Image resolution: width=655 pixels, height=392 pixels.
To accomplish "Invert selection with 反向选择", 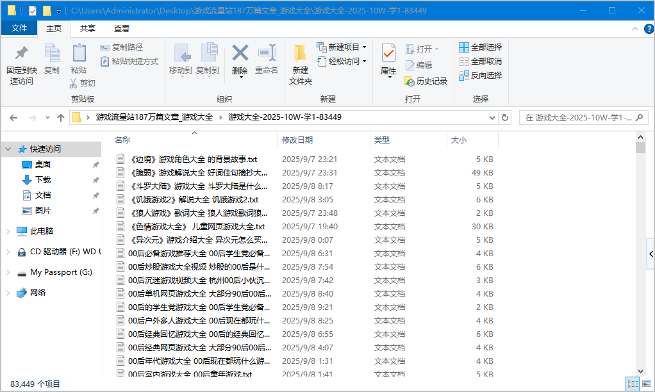I will point(480,75).
